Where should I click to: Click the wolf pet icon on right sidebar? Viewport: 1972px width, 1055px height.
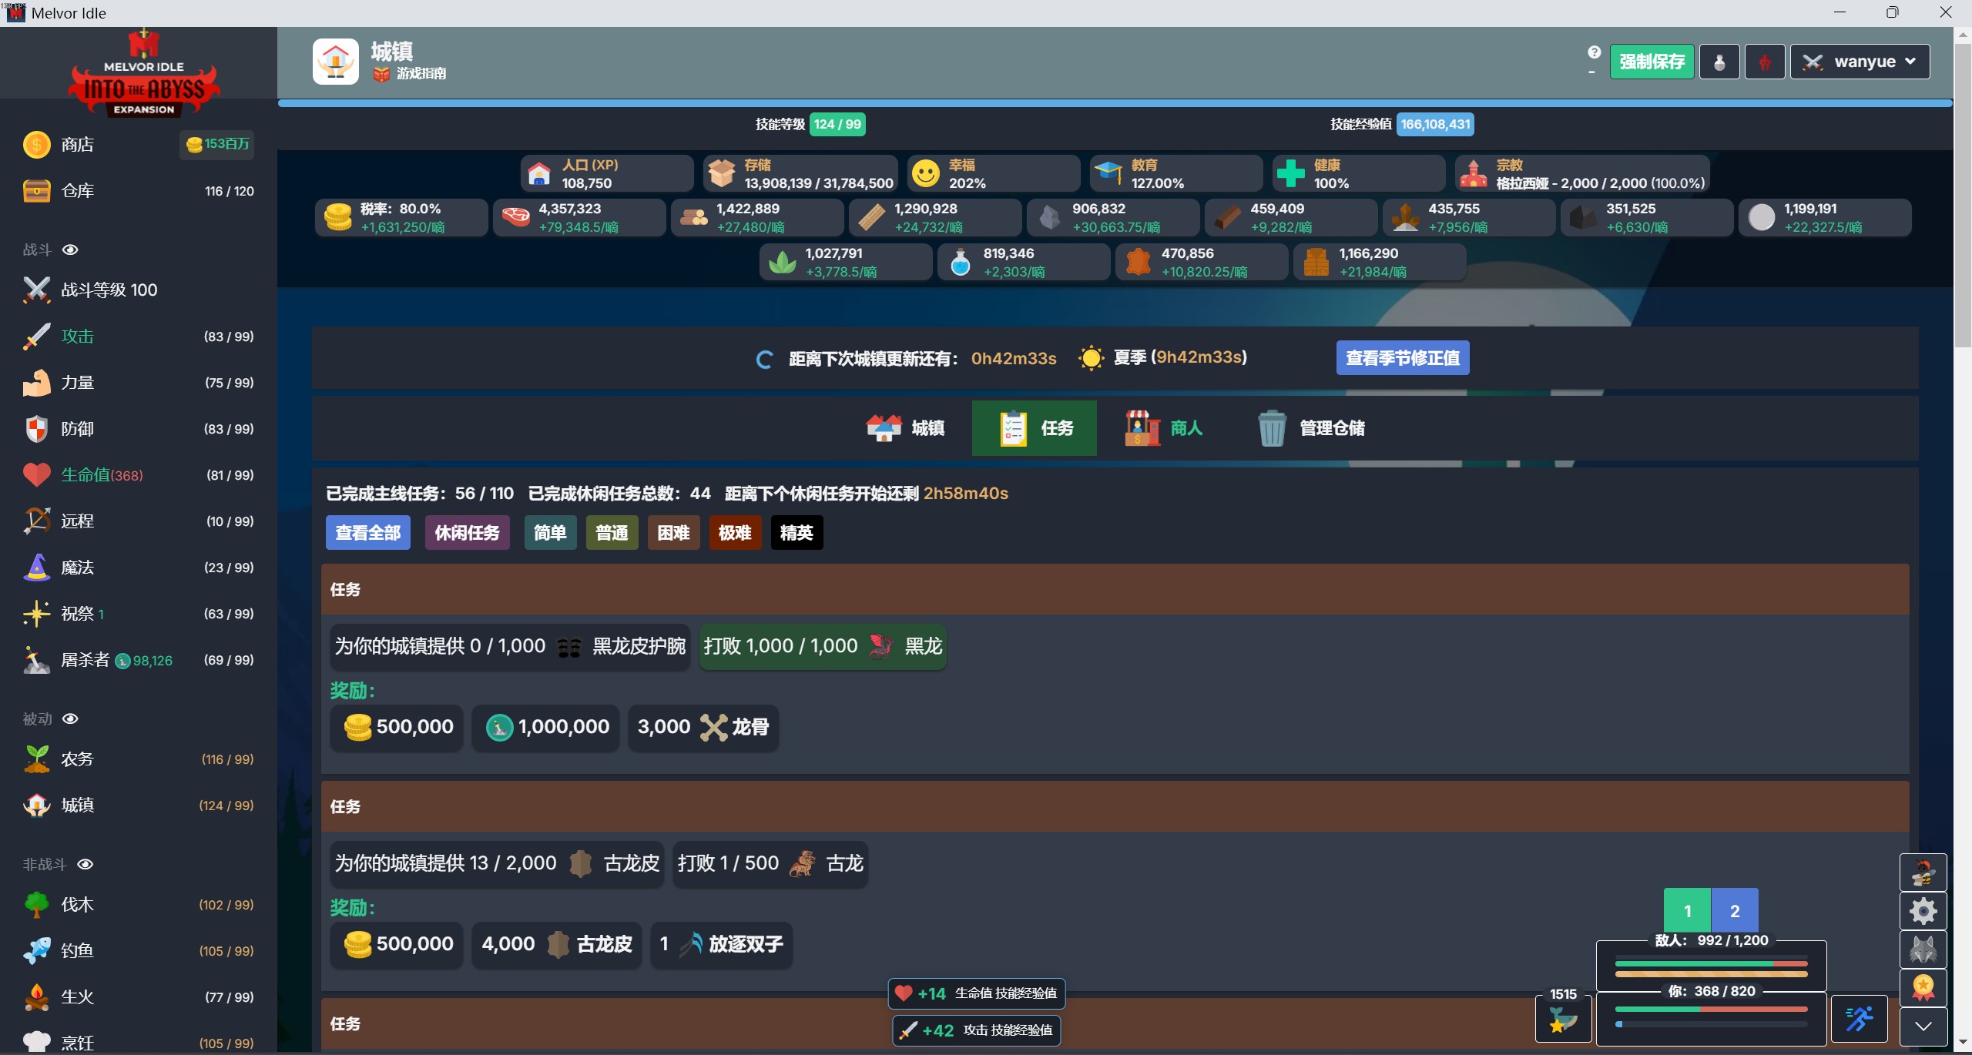click(1923, 949)
